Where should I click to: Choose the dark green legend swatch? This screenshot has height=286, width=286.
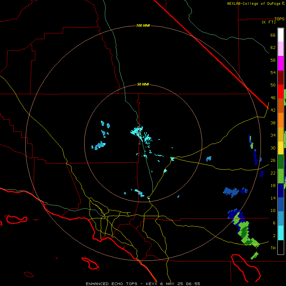(x=281, y=162)
